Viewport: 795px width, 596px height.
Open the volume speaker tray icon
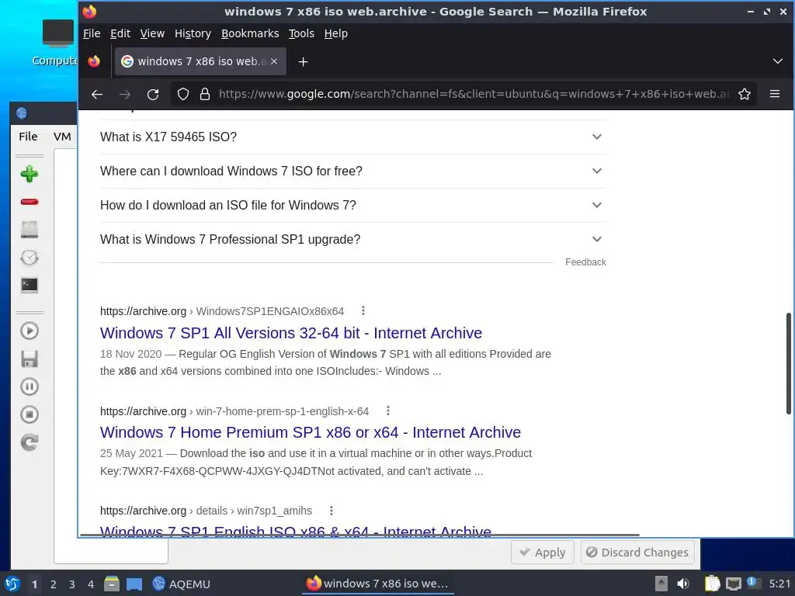[x=683, y=584]
